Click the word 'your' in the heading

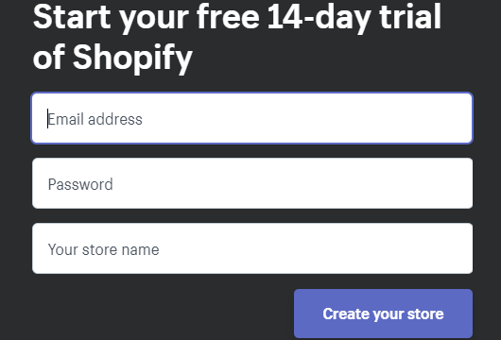pos(154,20)
